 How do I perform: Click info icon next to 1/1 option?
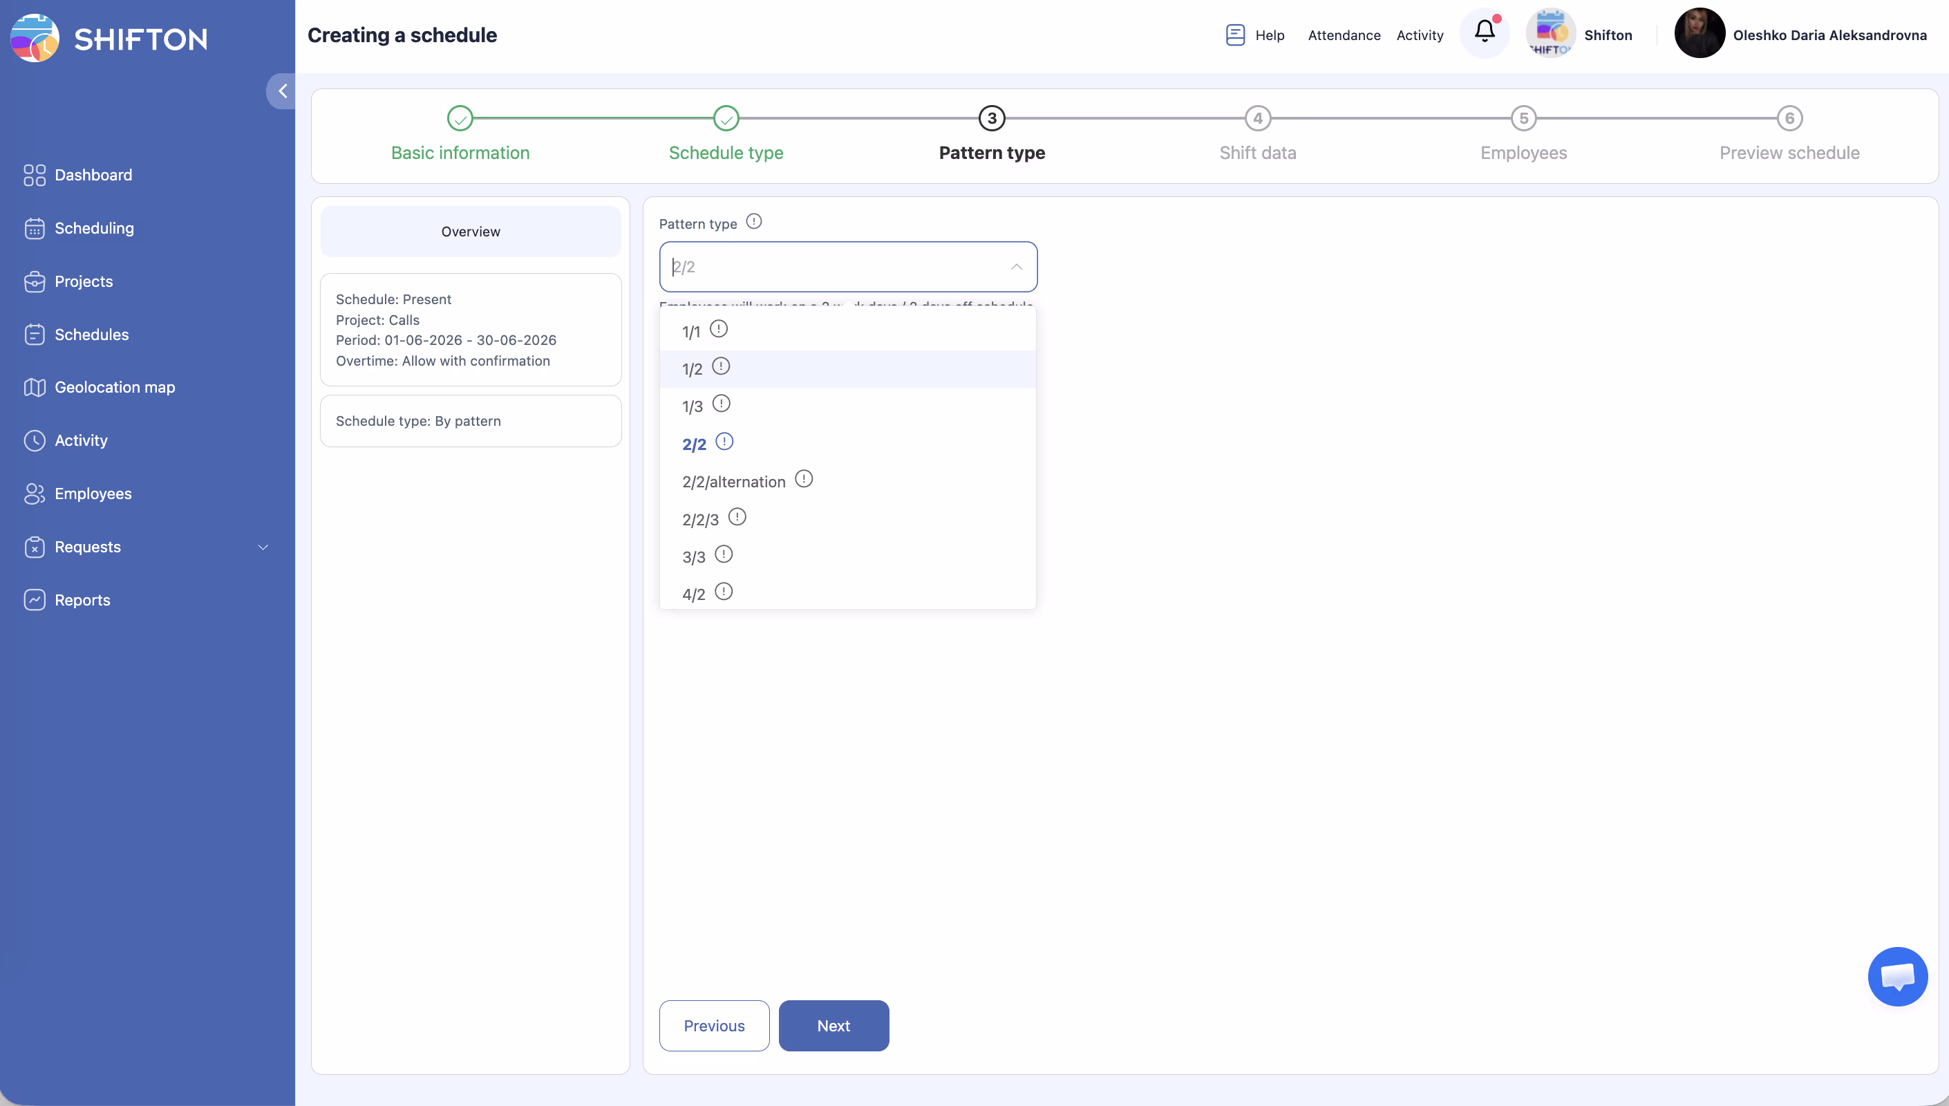(x=718, y=329)
